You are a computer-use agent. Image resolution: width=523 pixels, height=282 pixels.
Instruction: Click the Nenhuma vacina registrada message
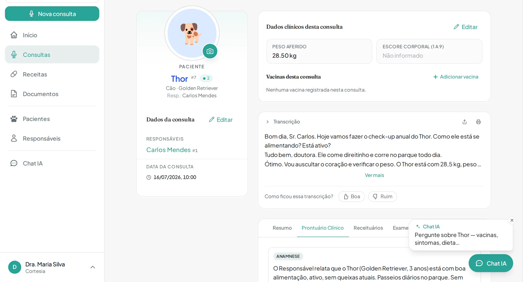pos(316,90)
